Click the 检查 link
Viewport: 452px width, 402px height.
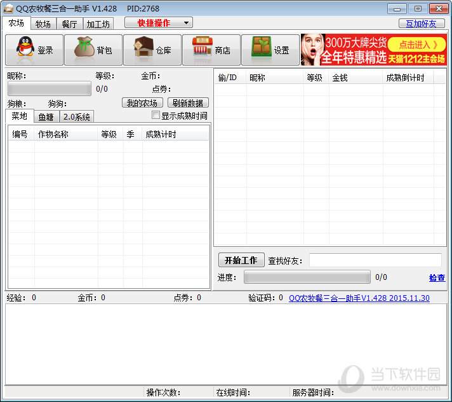437,277
